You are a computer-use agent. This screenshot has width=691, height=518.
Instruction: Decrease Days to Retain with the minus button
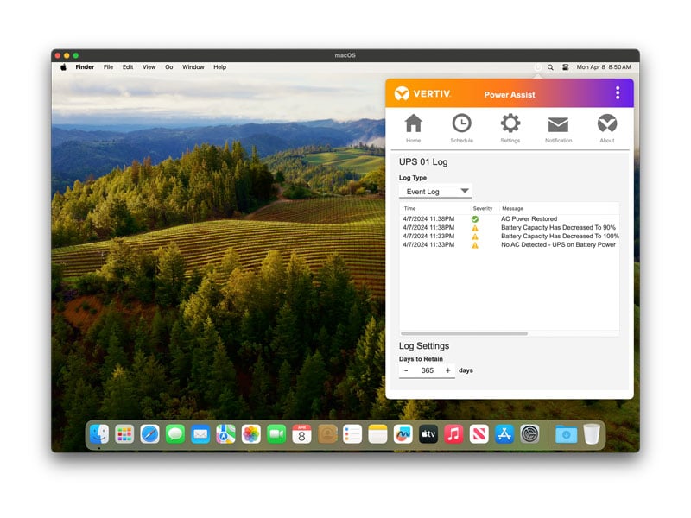pyautogui.click(x=406, y=370)
